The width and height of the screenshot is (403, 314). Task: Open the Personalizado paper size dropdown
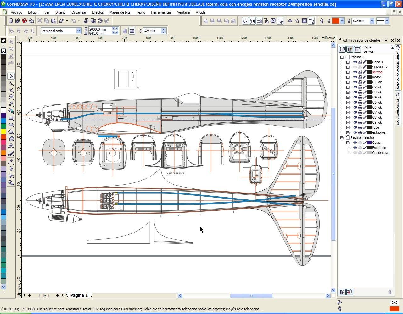pos(79,31)
